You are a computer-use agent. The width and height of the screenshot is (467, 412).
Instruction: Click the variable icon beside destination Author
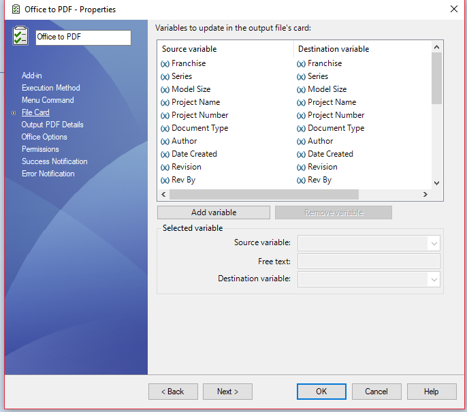click(x=301, y=142)
